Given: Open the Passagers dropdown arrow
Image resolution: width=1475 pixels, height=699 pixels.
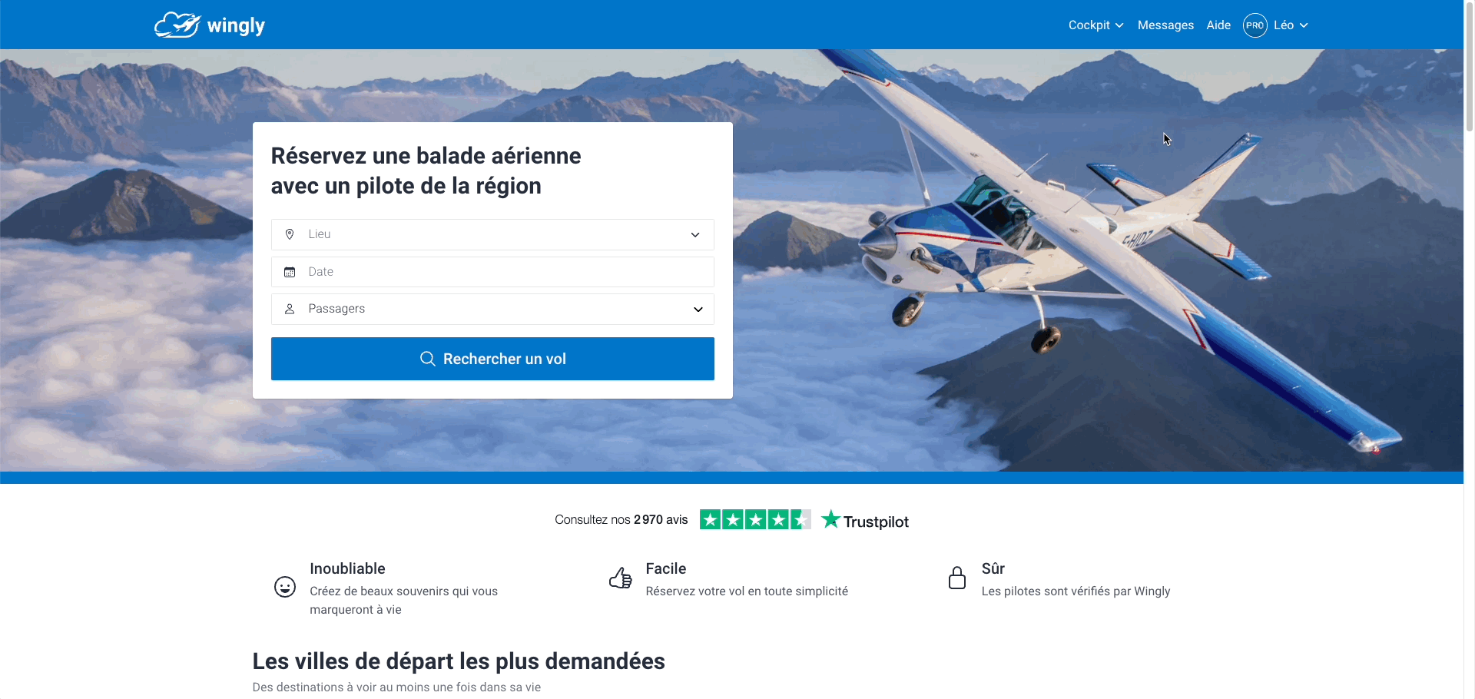Looking at the screenshot, I should point(698,310).
